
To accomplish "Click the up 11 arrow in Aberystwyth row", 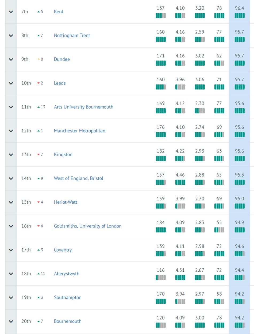I will (x=39, y=274).
